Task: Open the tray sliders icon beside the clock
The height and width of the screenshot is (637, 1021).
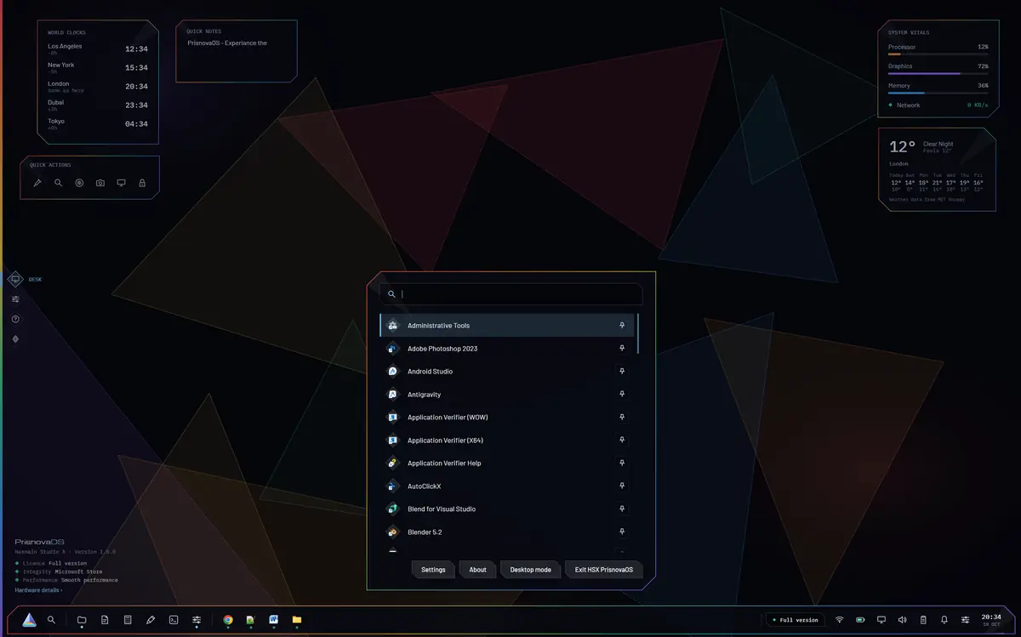Action: 965,620
